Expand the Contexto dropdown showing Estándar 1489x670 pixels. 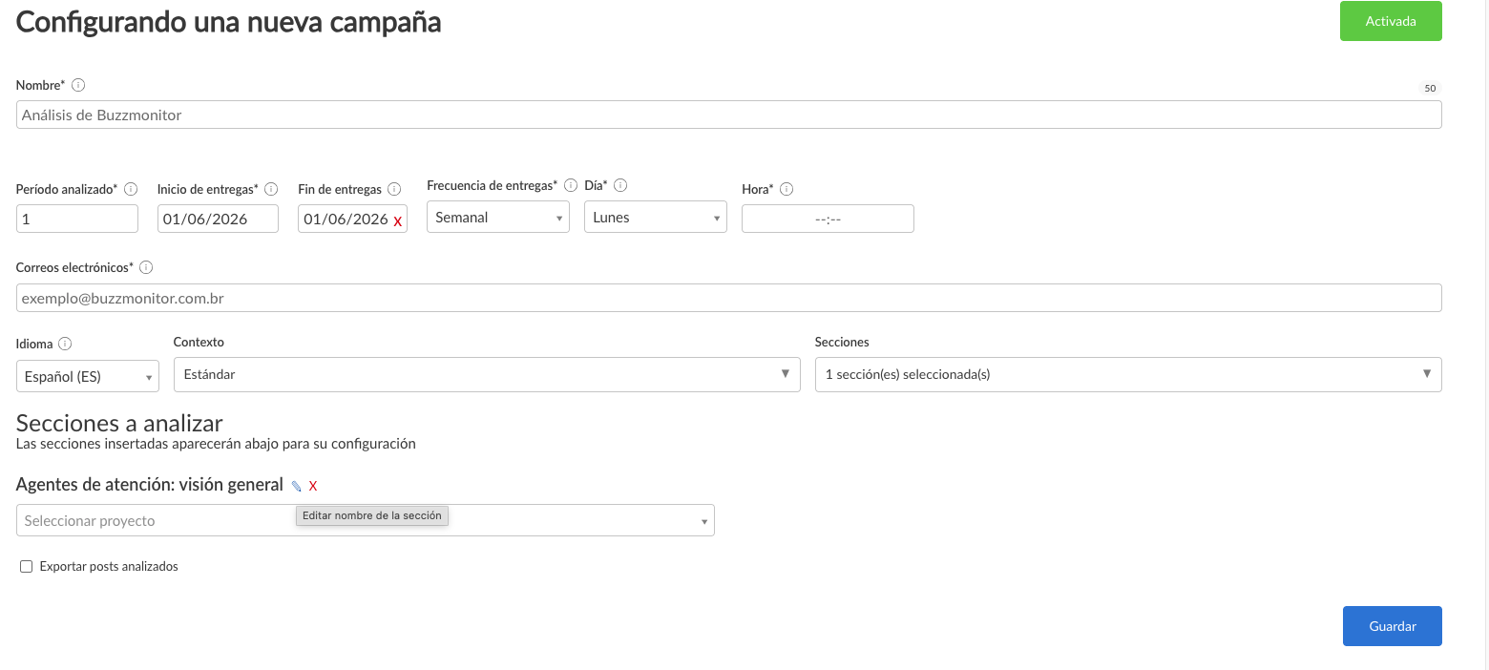[x=487, y=374]
